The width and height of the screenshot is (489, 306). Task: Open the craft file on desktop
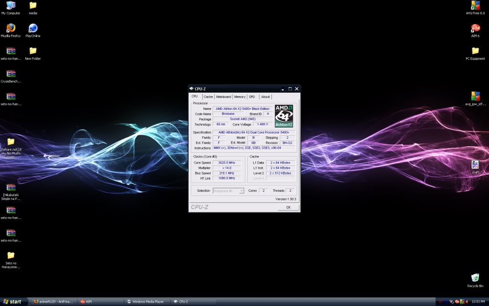475,167
